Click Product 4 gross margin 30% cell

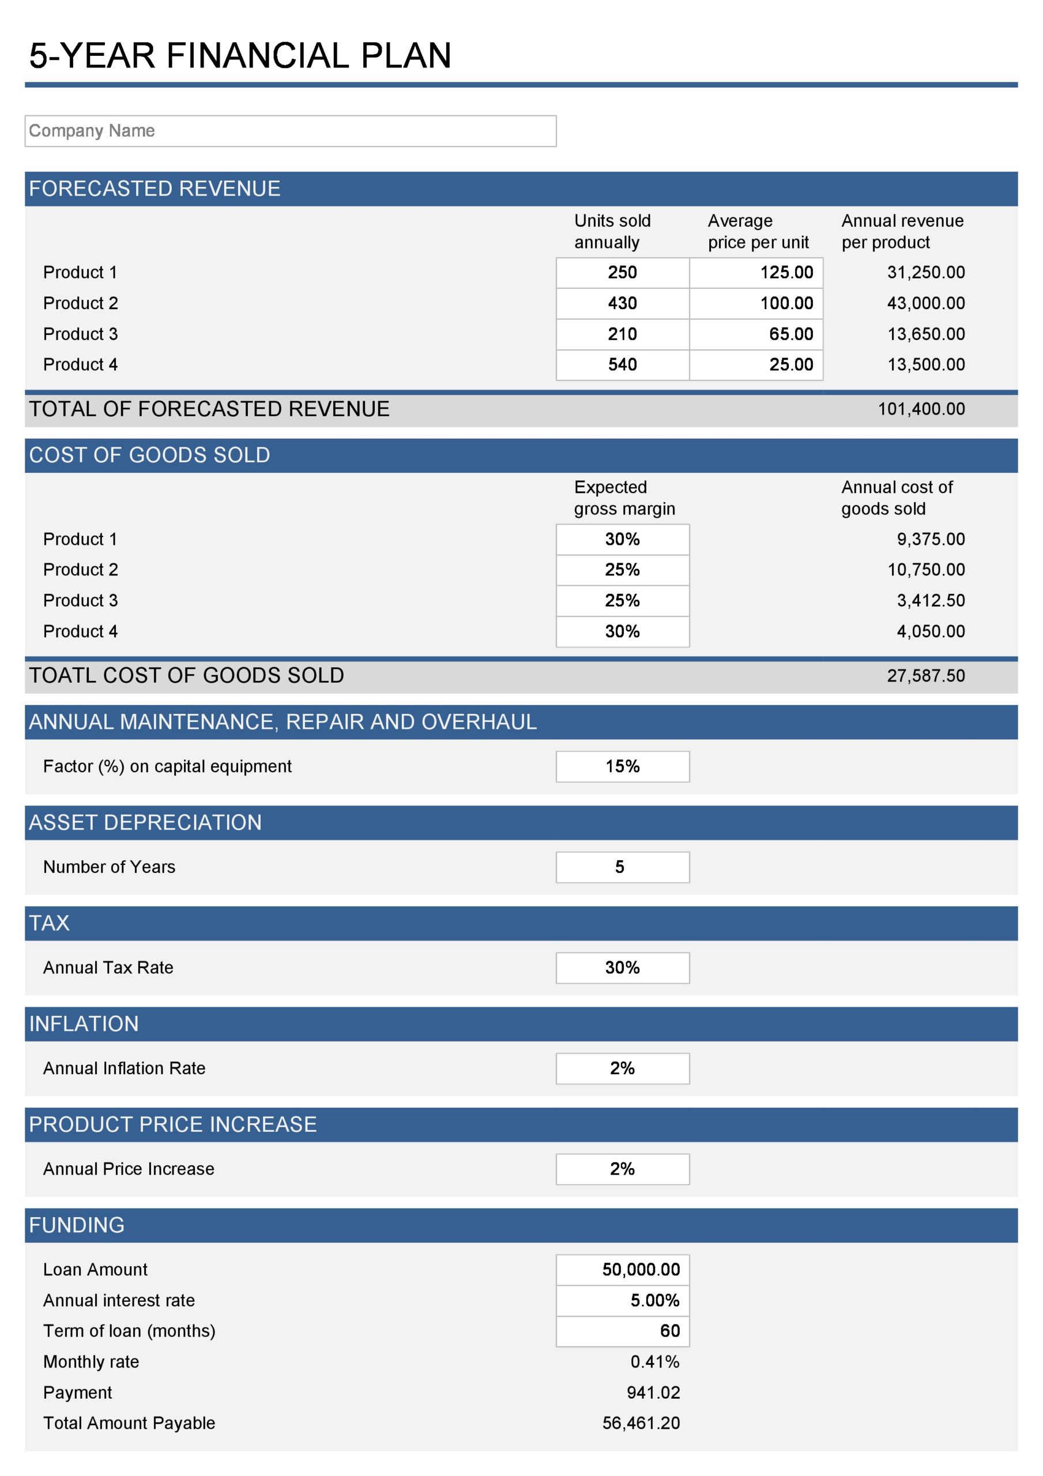tap(623, 631)
